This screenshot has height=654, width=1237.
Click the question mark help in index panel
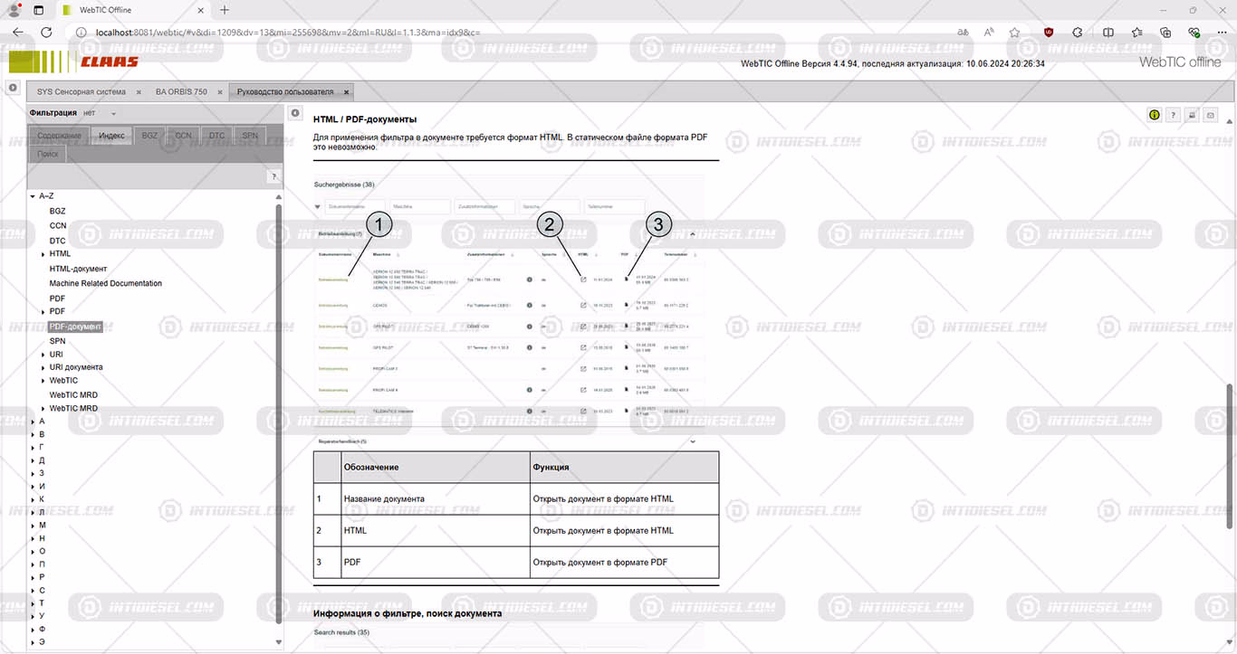[274, 176]
